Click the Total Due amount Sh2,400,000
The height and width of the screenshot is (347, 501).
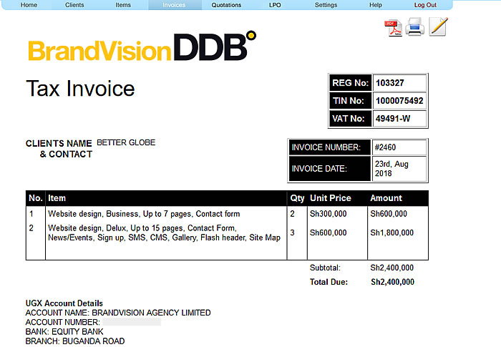tap(392, 282)
